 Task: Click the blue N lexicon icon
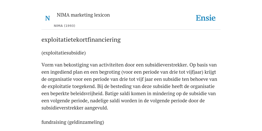coord(47,18)
